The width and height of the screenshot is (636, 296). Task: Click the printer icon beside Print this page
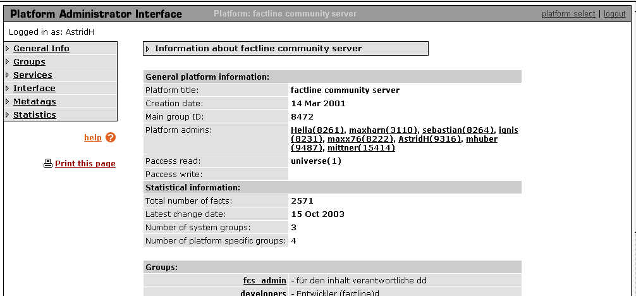click(x=48, y=163)
